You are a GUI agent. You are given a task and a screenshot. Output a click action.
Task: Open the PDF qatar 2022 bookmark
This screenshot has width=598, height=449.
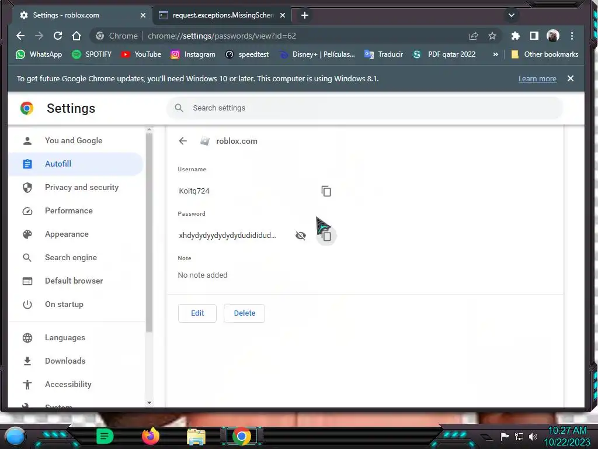[444, 54]
